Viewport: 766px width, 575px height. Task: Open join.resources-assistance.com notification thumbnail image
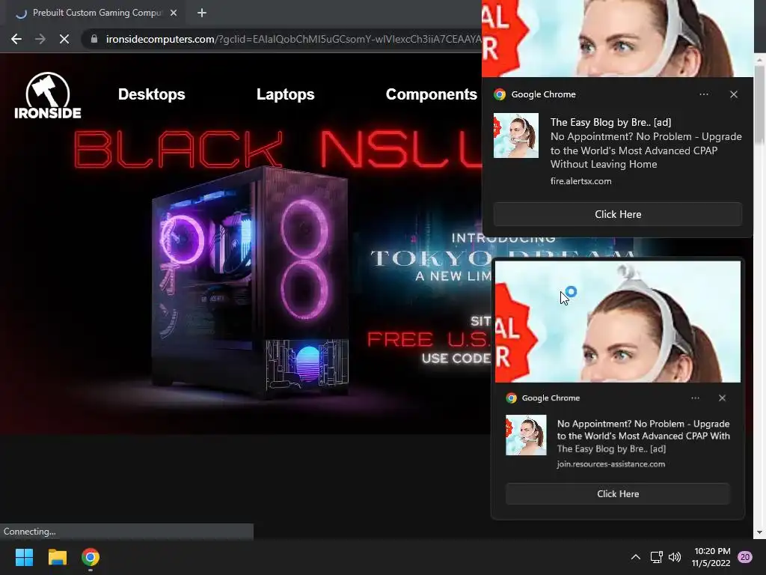coord(526,435)
